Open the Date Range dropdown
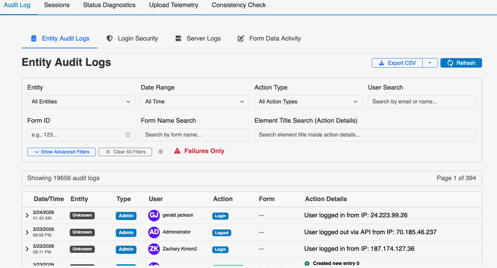497x268 pixels. pyautogui.click(x=195, y=102)
